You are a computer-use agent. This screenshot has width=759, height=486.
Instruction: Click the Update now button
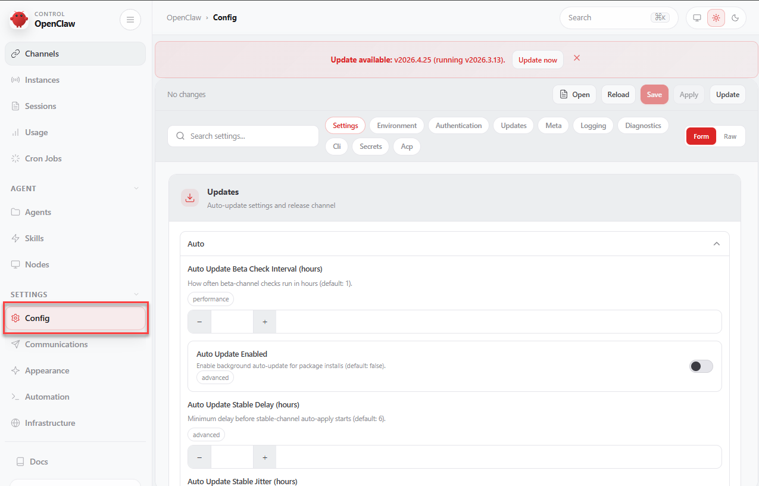coord(538,60)
